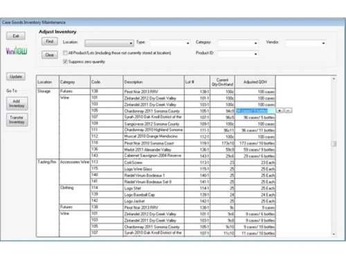
Task: Click the Exit button
Action: tap(16, 36)
